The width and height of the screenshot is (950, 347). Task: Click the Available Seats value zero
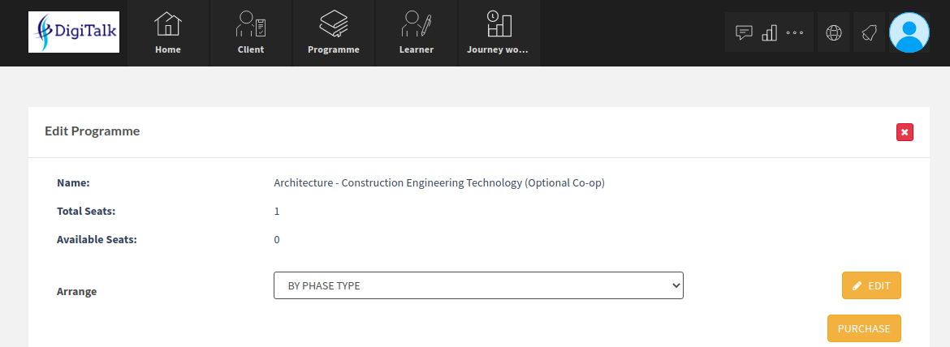(277, 239)
